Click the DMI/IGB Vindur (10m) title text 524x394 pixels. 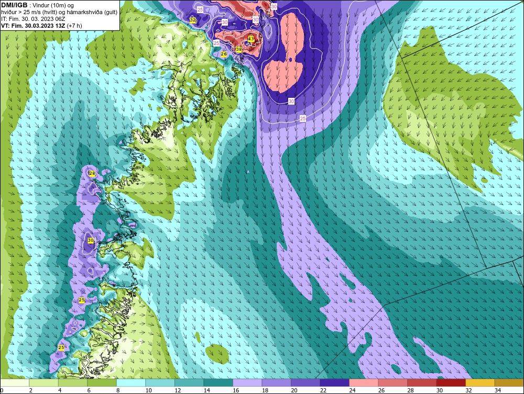tap(38, 5)
